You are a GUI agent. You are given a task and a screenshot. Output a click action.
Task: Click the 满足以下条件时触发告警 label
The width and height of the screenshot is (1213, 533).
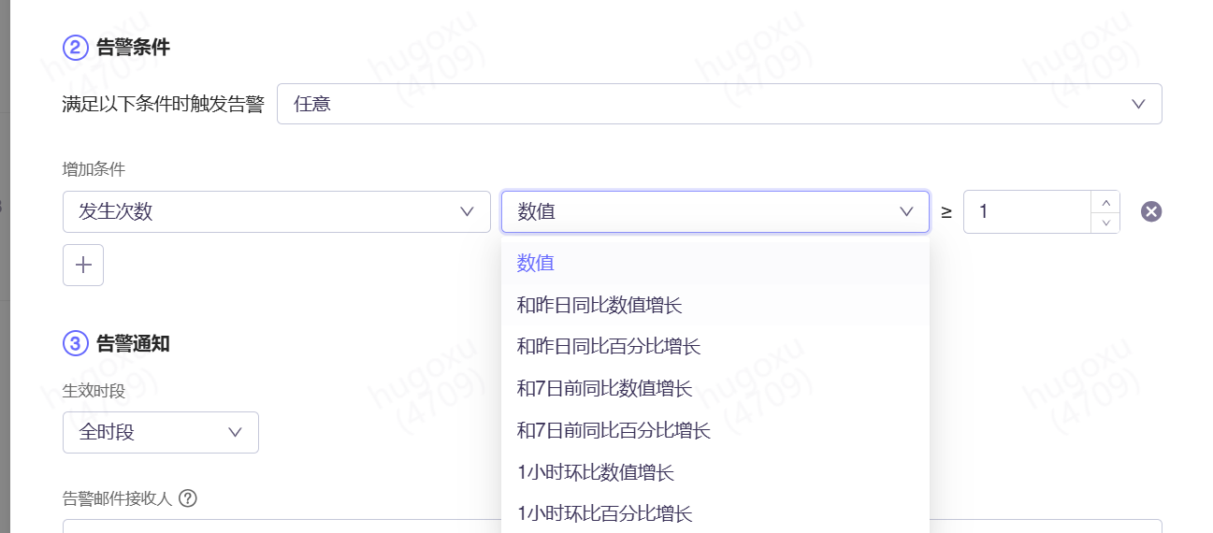[164, 104]
